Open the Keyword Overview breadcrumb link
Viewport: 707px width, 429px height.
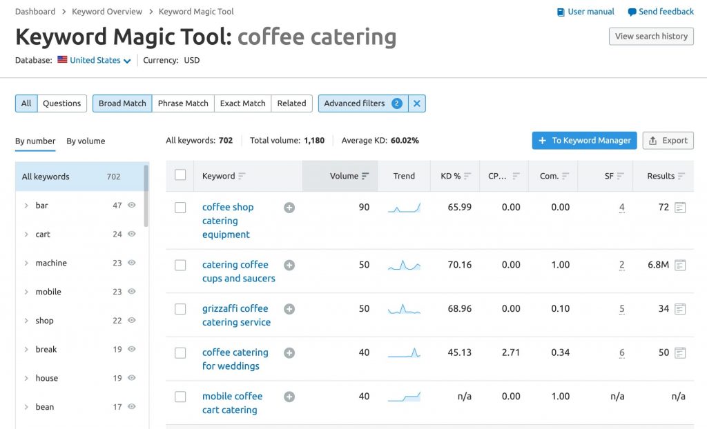pos(106,11)
